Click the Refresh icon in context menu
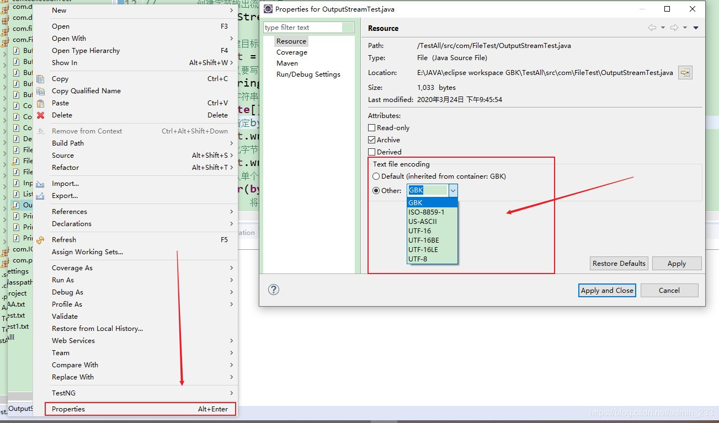The width and height of the screenshot is (719, 423). tap(40, 240)
